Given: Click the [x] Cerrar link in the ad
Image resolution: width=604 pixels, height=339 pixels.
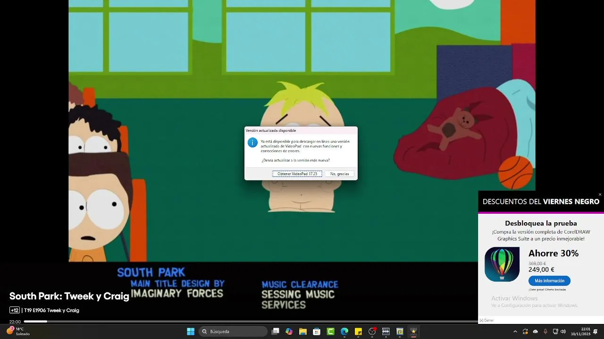Looking at the screenshot, I should click(487, 320).
